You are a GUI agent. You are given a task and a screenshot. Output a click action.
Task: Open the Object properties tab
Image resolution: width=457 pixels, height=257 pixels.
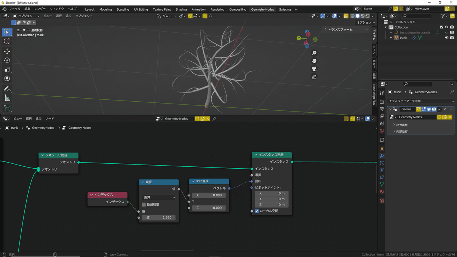(382, 148)
